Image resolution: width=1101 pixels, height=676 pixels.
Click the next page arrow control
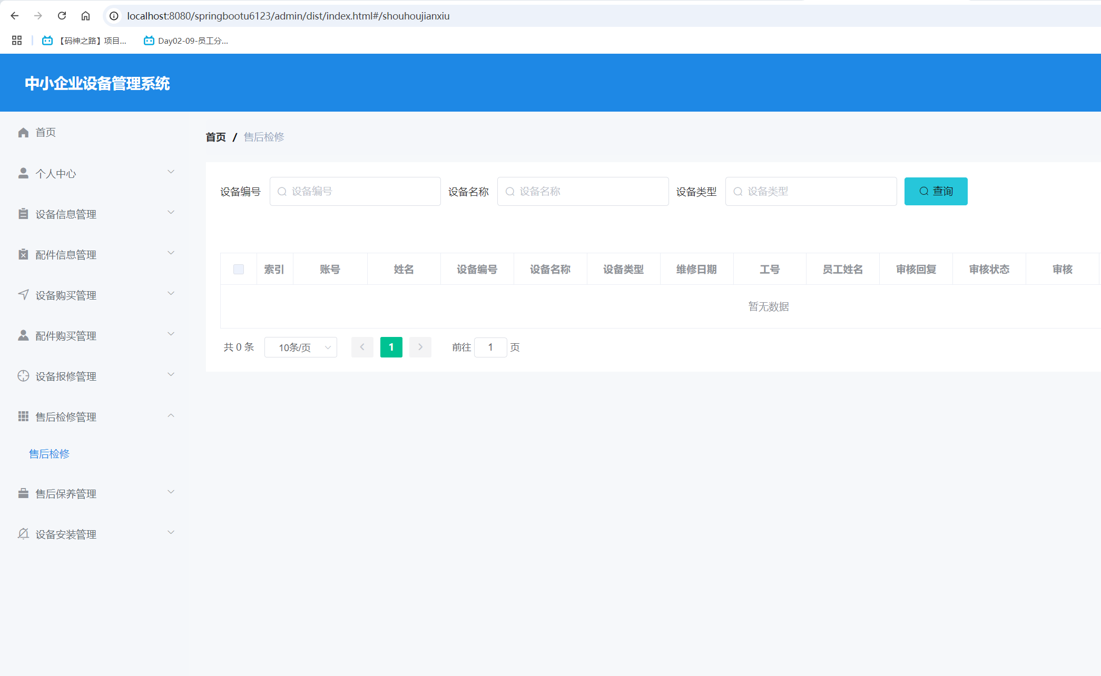click(x=420, y=347)
